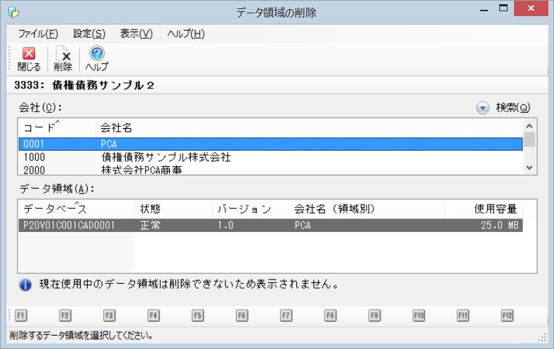Click the 3333: 債権債務サンプル２ heading
Image resolution: width=554 pixels, height=349 pixels.
pyautogui.click(x=84, y=85)
